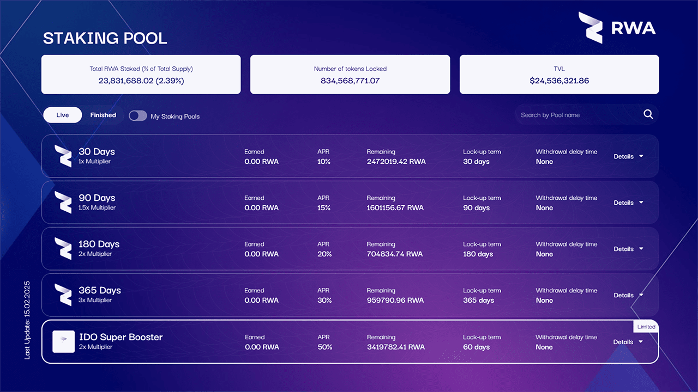Click the IDO Super Booster pool icon

click(63, 342)
